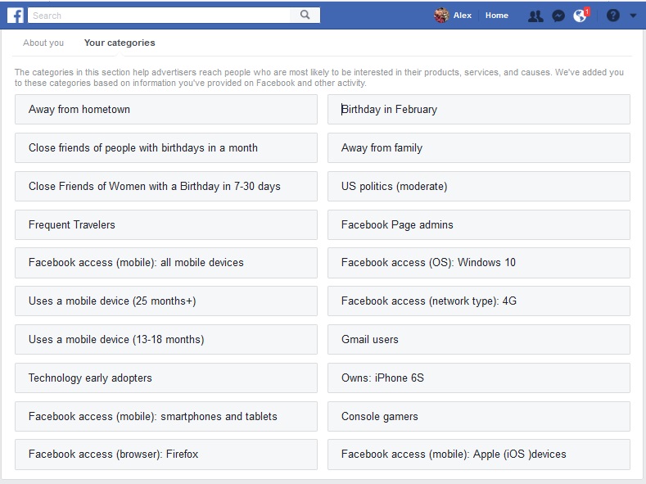
Task: Click into the Search input field
Action: pyautogui.click(x=160, y=15)
